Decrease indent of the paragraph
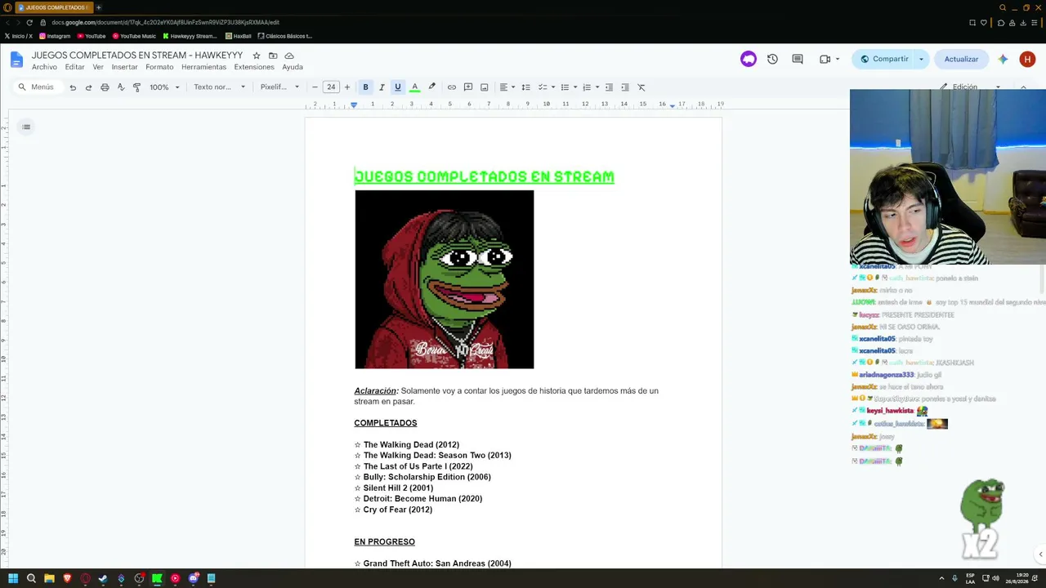Screen dimensions: 1046x588 tap(609, 87)
